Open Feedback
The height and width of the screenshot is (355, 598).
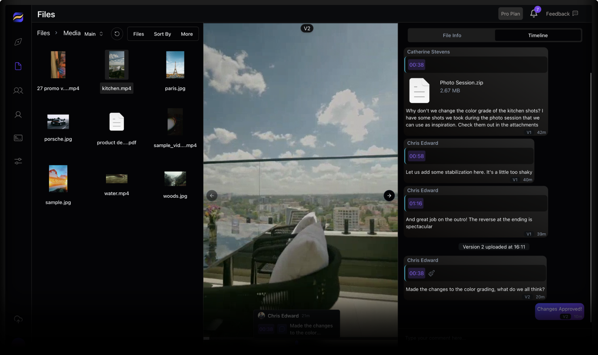[561, 13]
